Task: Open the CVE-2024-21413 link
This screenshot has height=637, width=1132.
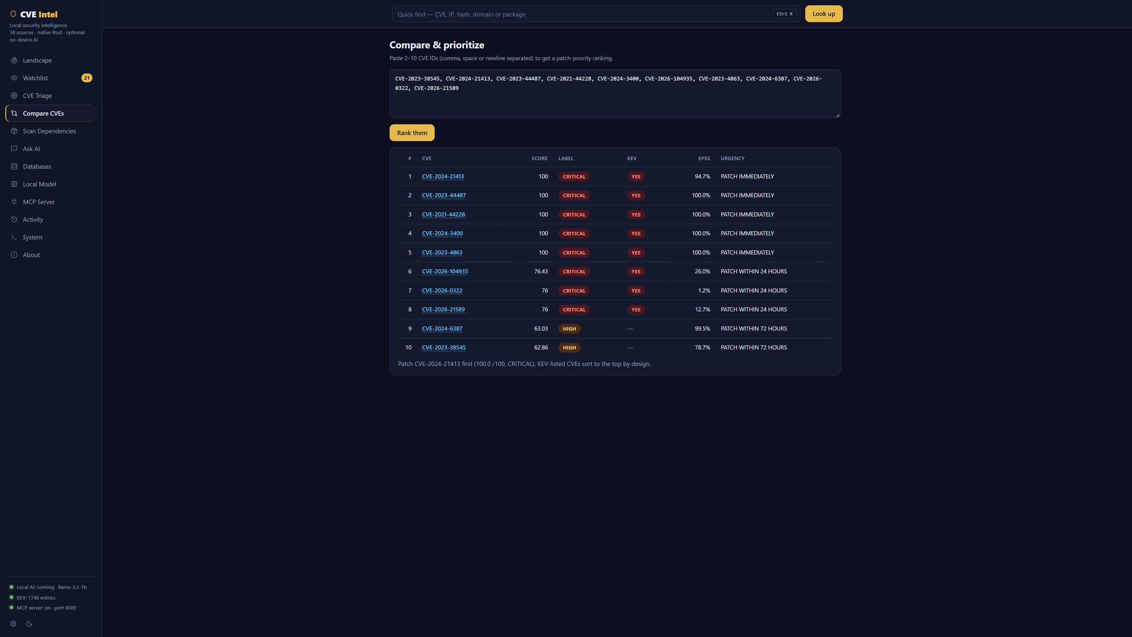Action: click(442, 176)
